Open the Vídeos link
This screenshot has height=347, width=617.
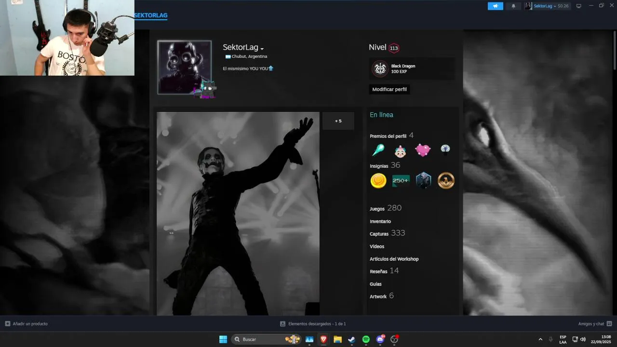377,246
